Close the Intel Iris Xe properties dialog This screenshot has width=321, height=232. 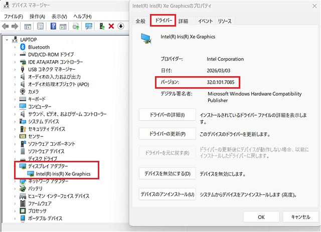(x=314, y=6)
